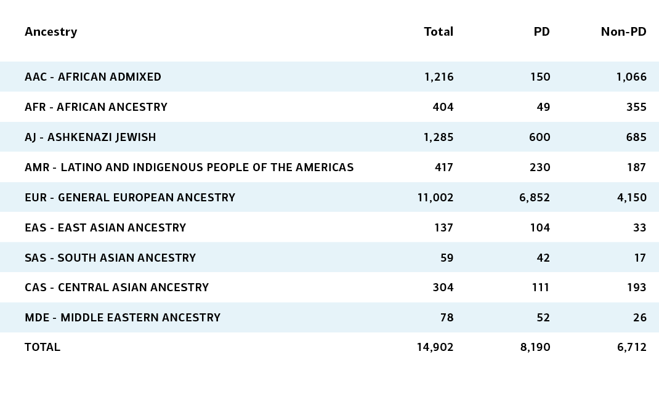Click the 14,902 grand total cell
This screenshot has width=659, height=394.
point(435,347)
